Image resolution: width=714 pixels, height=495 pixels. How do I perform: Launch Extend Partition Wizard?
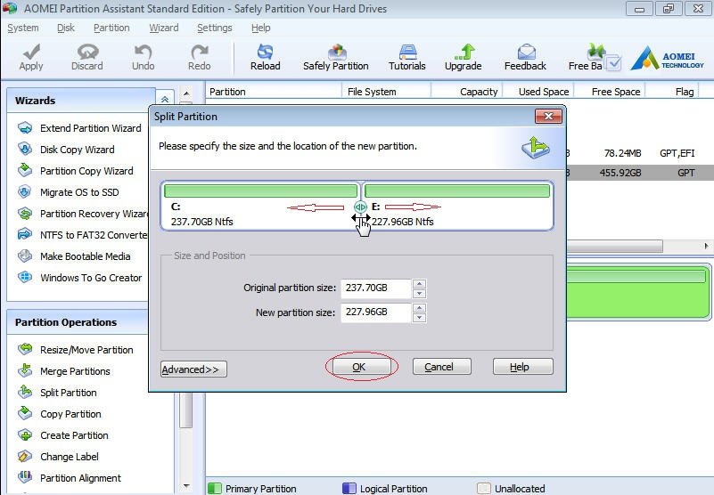[x=79, y=128]
